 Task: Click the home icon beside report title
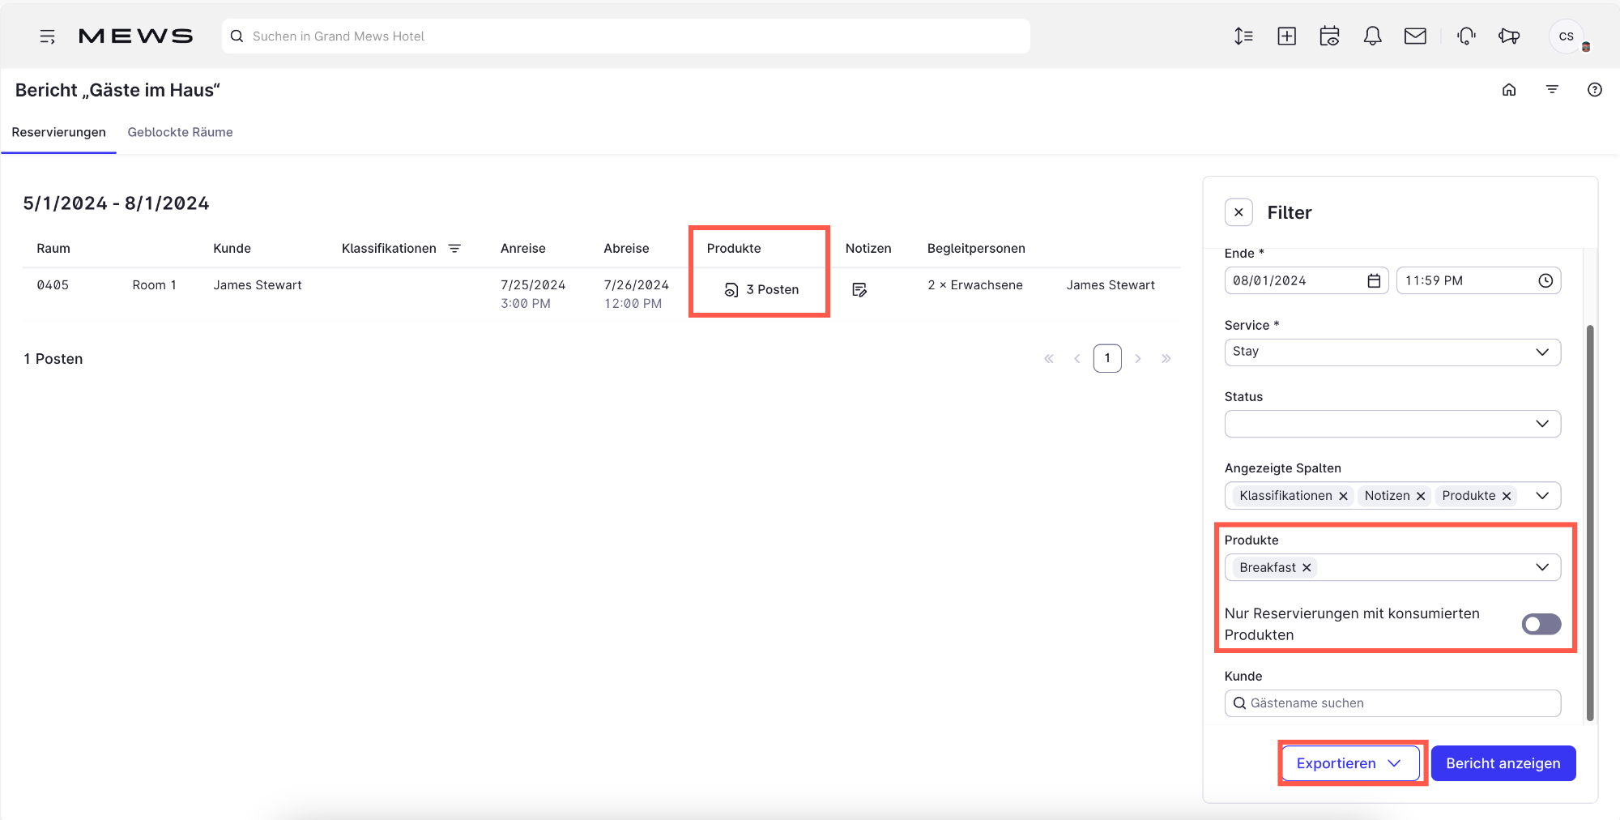point(1509,90)
